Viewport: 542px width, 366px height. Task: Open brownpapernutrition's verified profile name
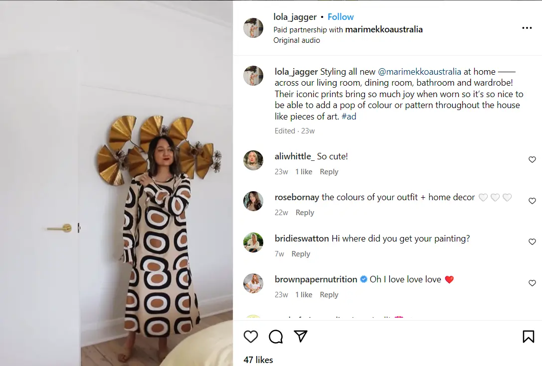(x=316, y=279)
